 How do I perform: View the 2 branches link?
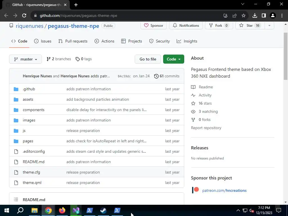point(59,59)
